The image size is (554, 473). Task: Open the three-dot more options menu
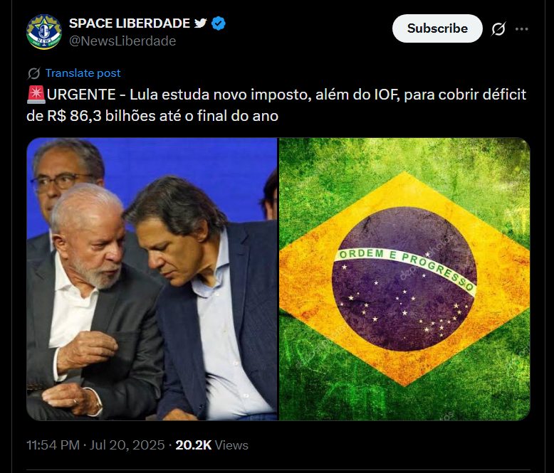[521, 29]
